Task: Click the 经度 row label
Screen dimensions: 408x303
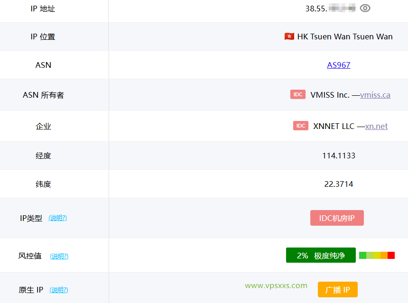Action: click(43, 156)
